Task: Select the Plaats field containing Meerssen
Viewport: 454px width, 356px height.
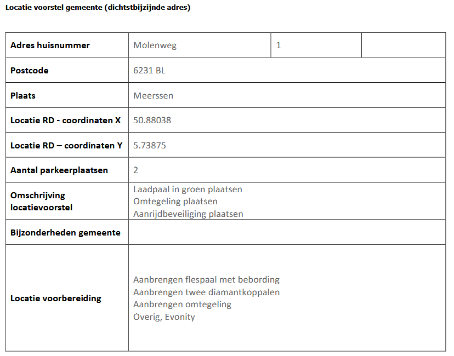Action: pyautogui.click(x=153, y=95)
